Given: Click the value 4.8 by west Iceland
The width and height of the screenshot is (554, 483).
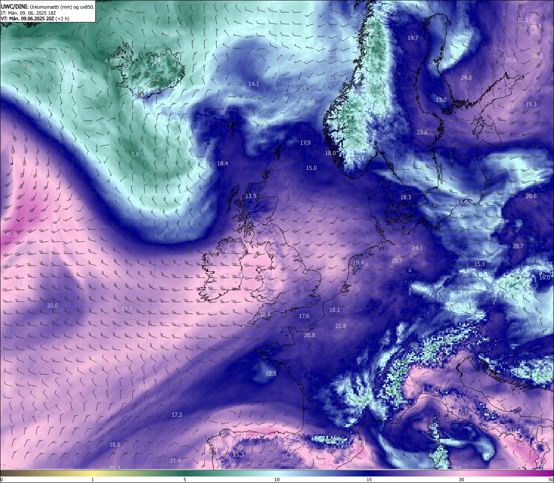Looking at the screenshot, I should pos(108,62).
